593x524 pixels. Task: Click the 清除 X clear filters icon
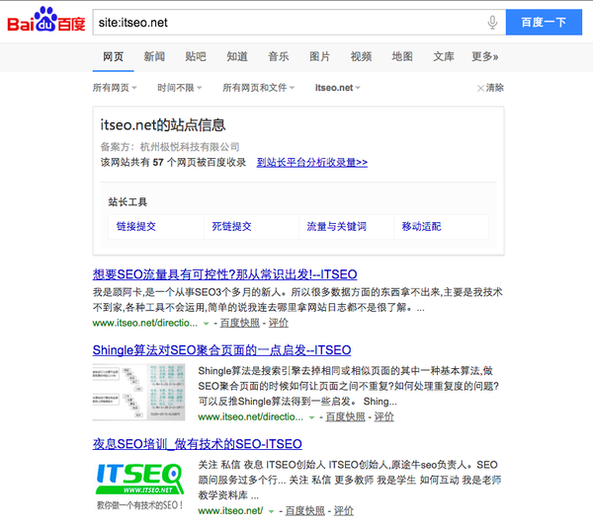click(480, 88)
